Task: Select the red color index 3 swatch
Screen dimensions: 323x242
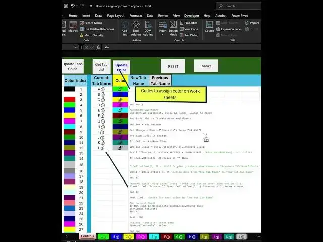Action: tap(70, 100)
